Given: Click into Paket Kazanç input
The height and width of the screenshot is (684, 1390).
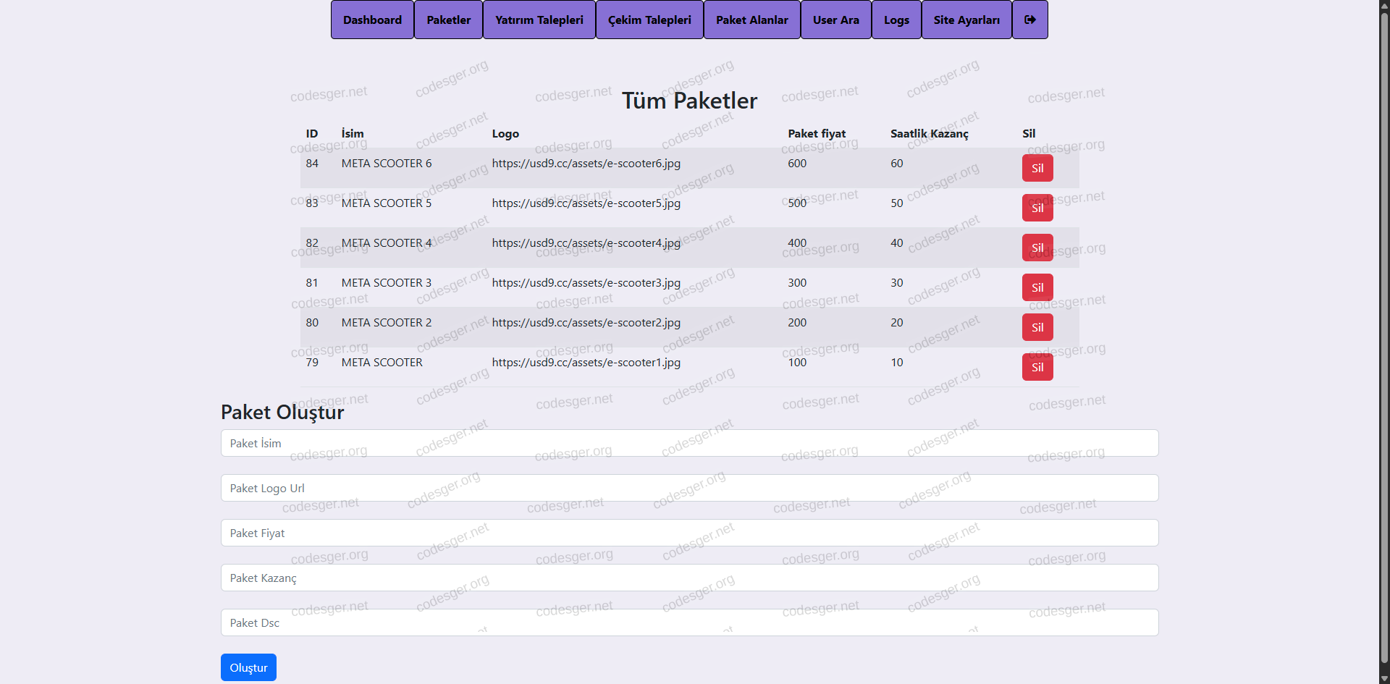Looking at the screenshot, I should (689, 578).
